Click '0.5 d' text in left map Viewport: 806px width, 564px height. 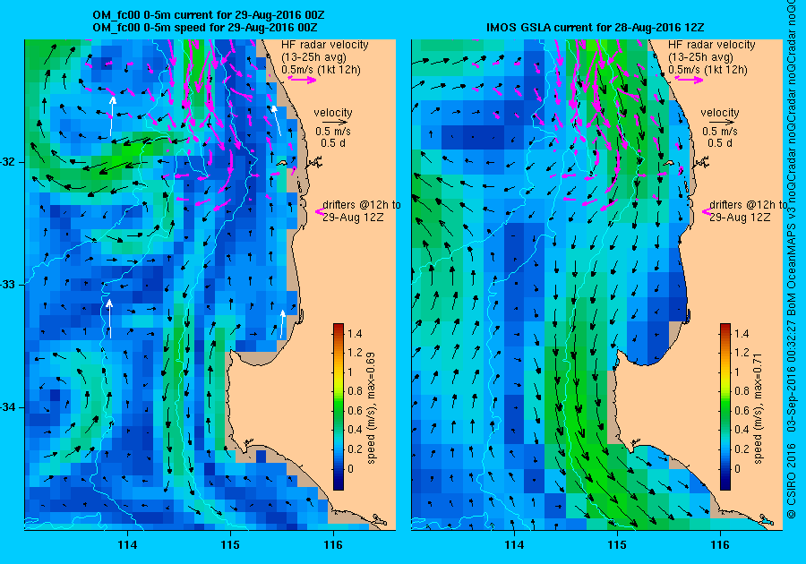point(333,143)
